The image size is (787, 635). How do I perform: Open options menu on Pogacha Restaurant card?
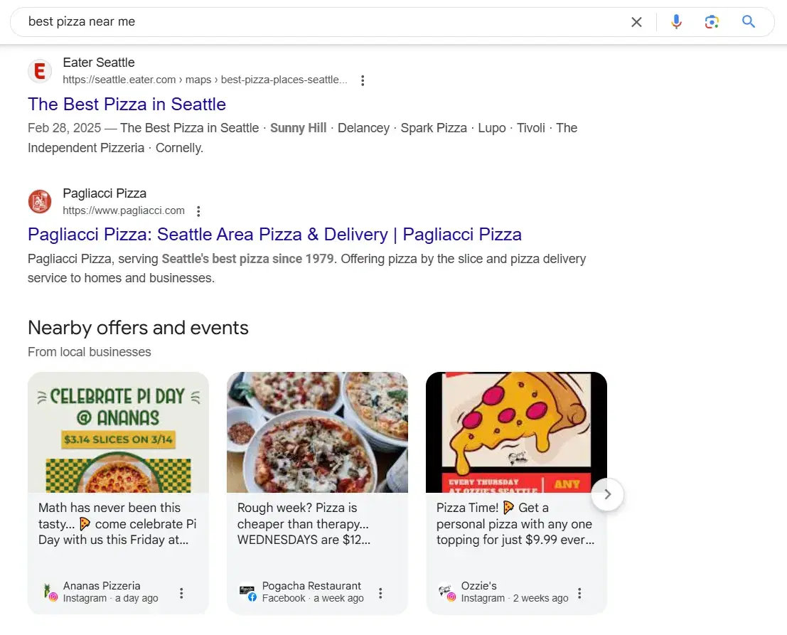(380, 593)
